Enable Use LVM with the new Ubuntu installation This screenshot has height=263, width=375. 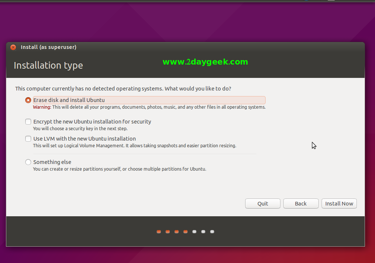(x=28, y=139)
